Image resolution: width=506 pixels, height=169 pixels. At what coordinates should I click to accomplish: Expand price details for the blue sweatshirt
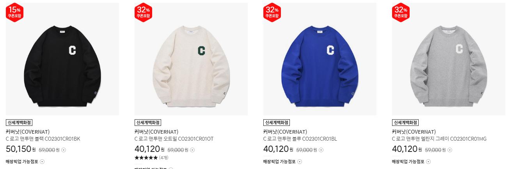(x=321, y=150)
